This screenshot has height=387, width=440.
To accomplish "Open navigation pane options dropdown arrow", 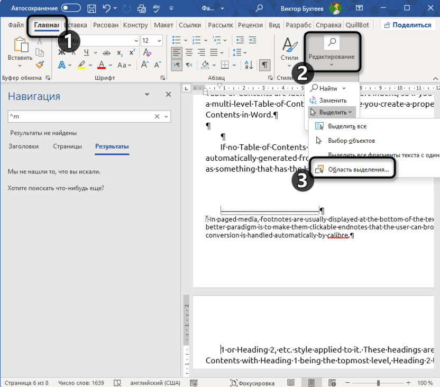I will pyautogui.click(x=147, y=95).
